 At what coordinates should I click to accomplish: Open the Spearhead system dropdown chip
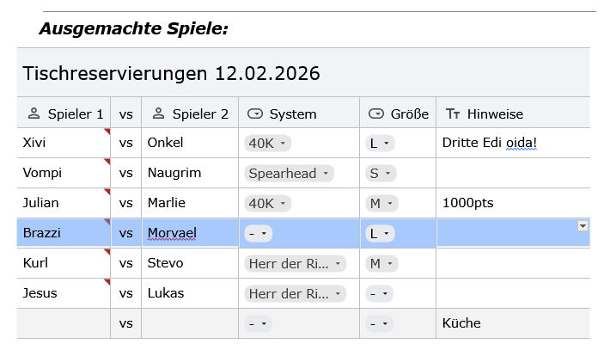tap(290, 173)
